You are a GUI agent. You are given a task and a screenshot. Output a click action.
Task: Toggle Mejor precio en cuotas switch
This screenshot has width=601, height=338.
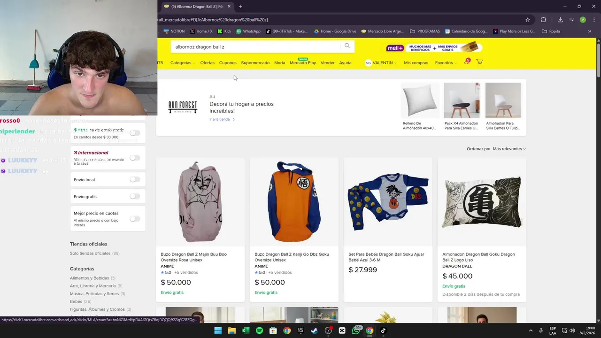tap(135, 219)
